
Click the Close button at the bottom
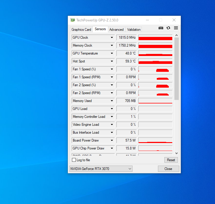[168, 169]
